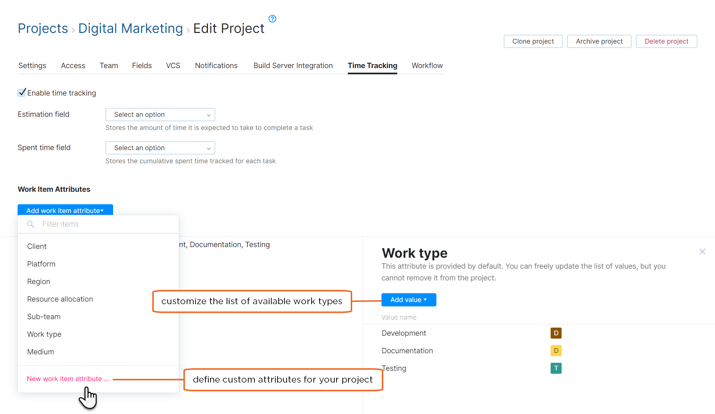Click the New work item attribute link
This screenshot has height=414, width=715.
pos(67,378)
